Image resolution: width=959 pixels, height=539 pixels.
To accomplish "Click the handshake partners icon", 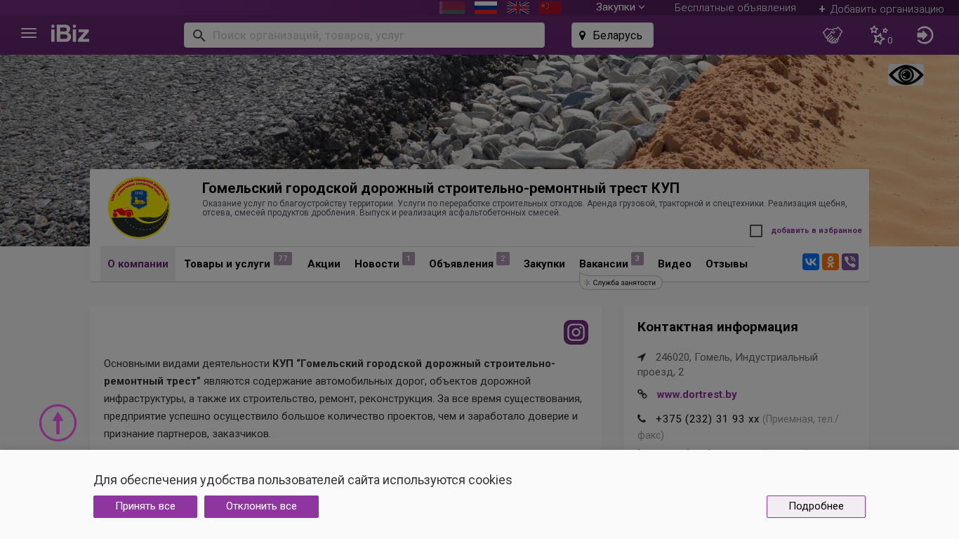I will [x=832, y=35].
